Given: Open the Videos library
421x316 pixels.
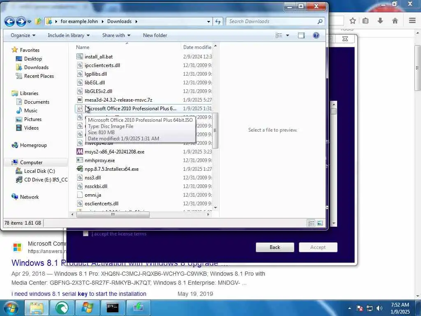Looking at the screenshot, I should (31, 128).
